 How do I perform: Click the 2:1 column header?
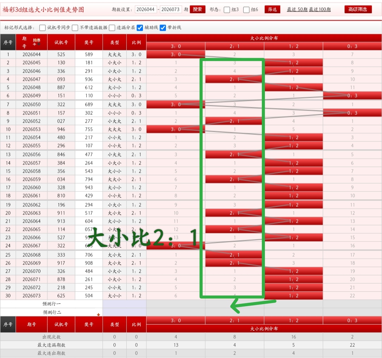click(235, 46)
